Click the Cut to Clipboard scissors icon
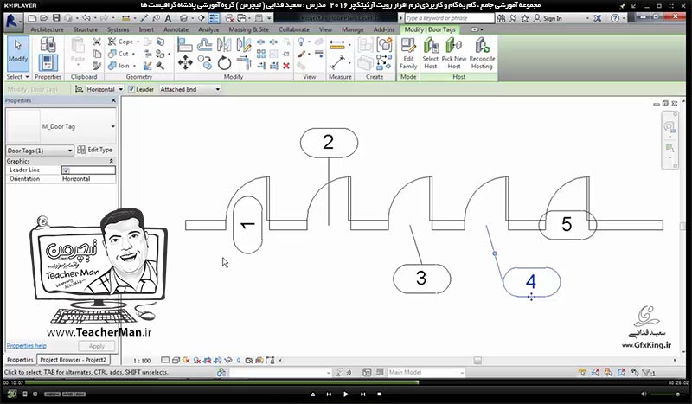Viewport: 692px width, 404px height. 97,42
